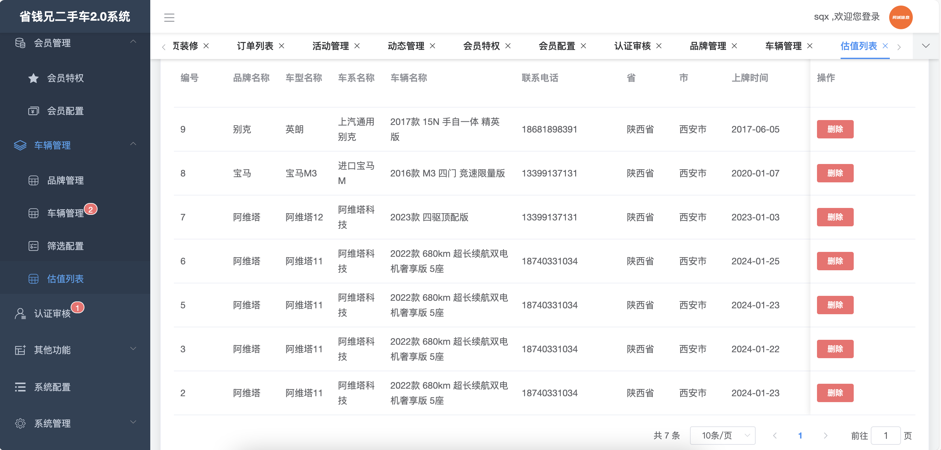Viewport: 941px width, 450px height.
Task: Switch to the 车辆管理 tab
Action: coord(784,46)
